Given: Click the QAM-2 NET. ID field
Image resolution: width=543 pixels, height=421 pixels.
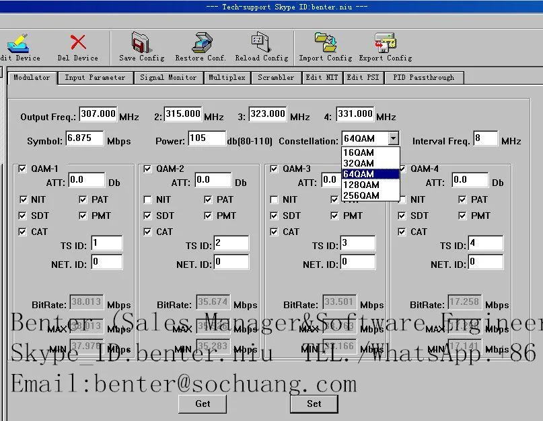Looking at the screenshot, I should point(231,262).
